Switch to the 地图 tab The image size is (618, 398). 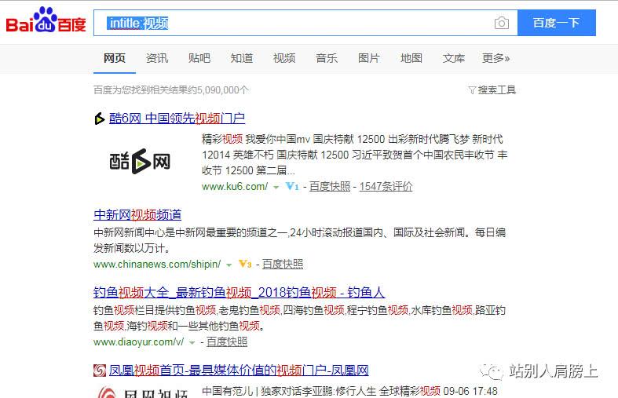coord(411,58)
